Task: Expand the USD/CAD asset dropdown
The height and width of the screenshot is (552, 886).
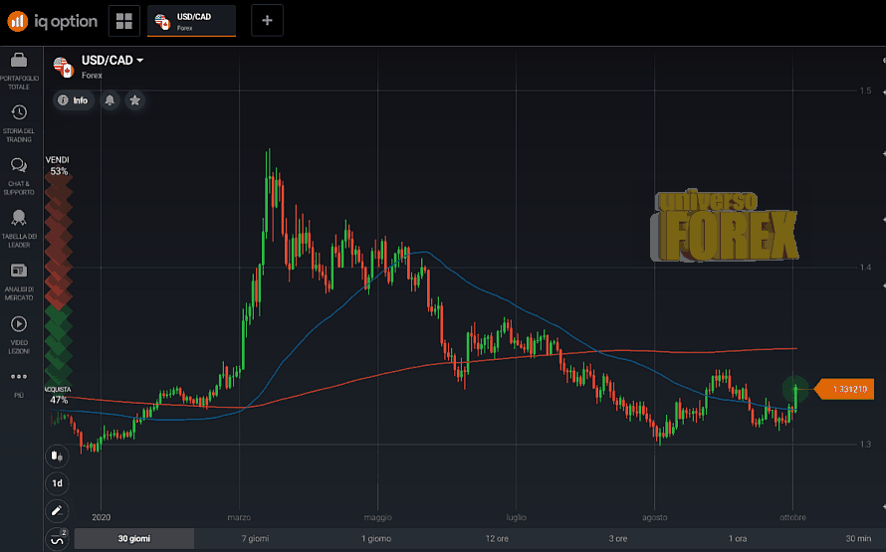Action: click(139, 61)
